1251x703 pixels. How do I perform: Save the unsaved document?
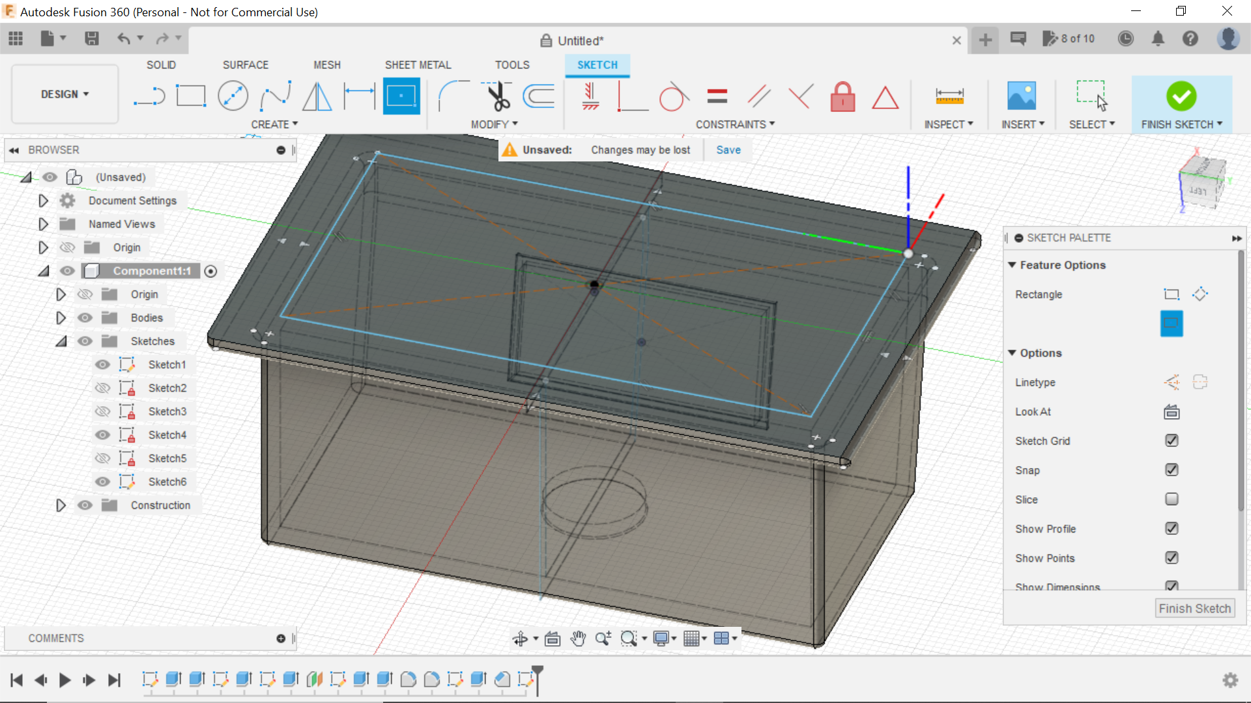coord(728,149)
